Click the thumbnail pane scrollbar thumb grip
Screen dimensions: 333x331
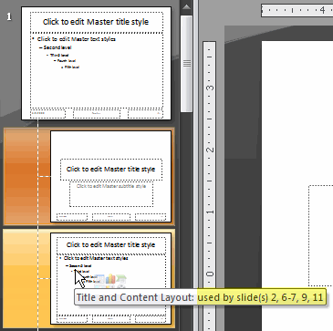(x=186, y=63)
